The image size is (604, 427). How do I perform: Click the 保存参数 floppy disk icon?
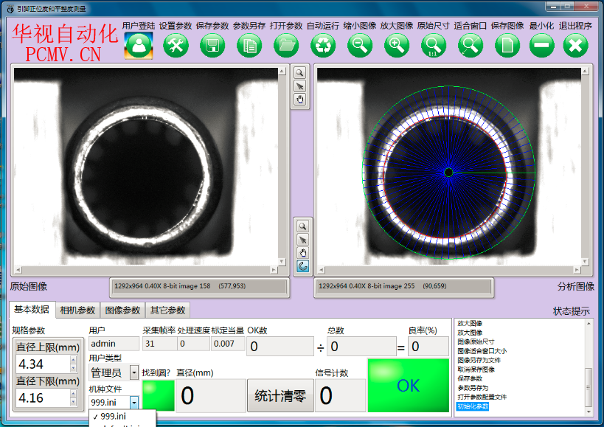click(x=212, y=46)
